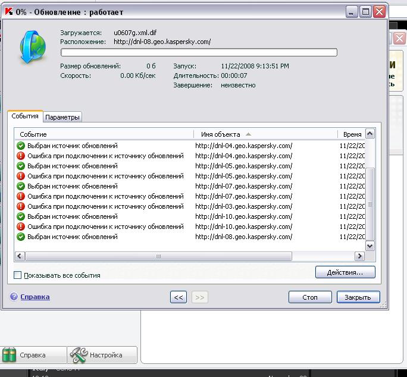Click green check icon beside dnl-04 source row
Screen dimensions: 407x377
[x=21, y=146]
